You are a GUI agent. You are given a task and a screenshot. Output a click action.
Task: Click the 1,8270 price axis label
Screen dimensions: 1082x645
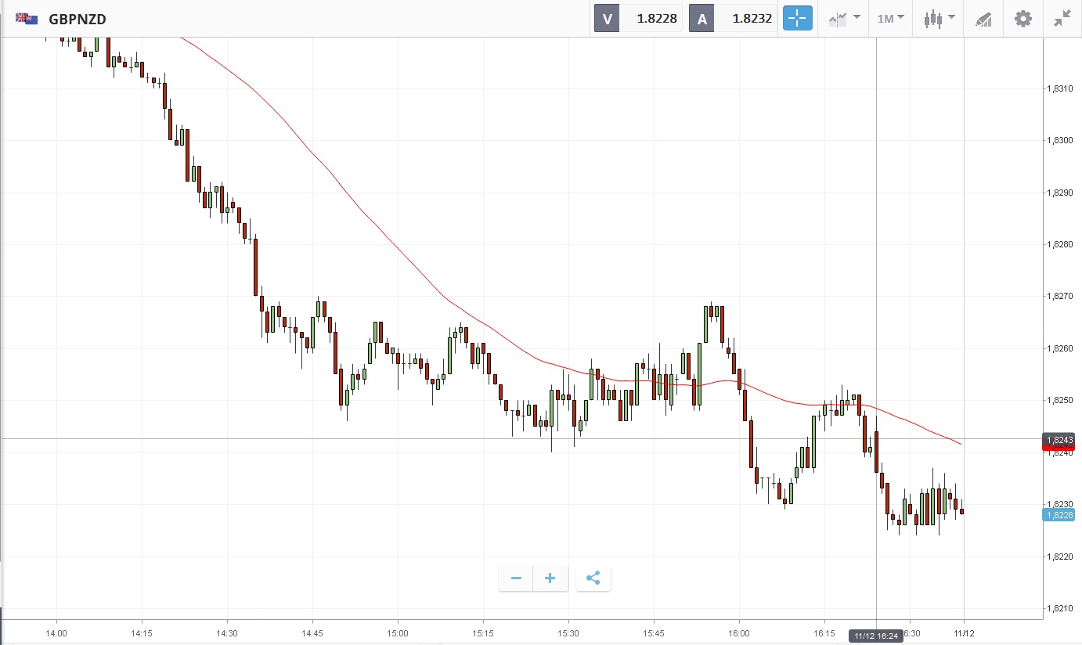click(x=1059, y=297)
